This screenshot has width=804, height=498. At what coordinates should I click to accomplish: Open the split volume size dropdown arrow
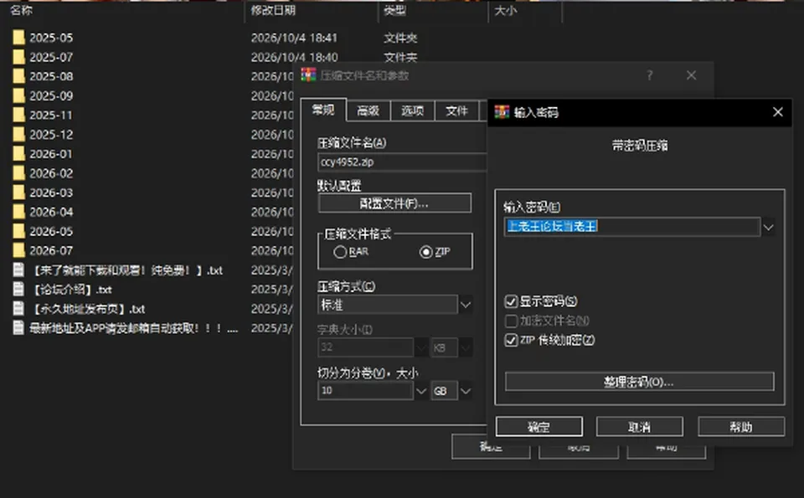pyautogui.click(x=421, y=391)
